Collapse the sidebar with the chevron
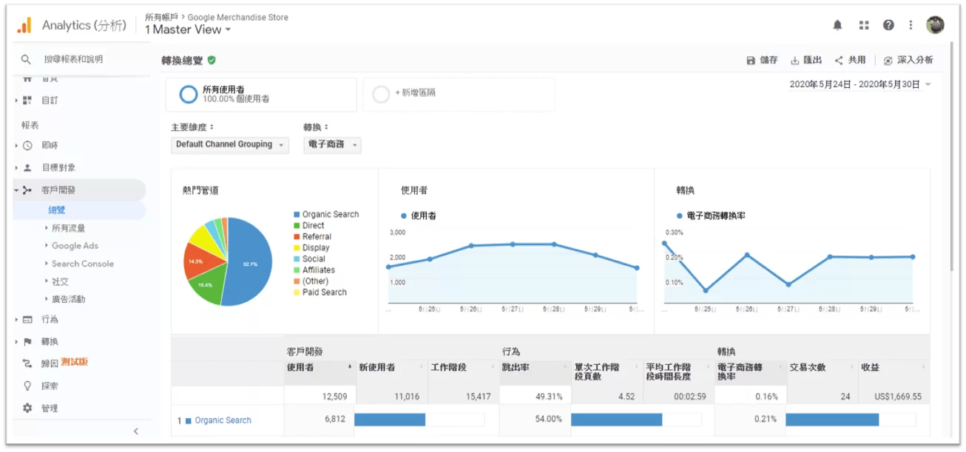The height and width of the screenshot is (452, 966). 136,431
